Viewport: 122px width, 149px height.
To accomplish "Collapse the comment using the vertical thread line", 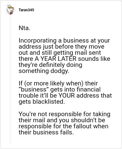I will pos(10,79).
